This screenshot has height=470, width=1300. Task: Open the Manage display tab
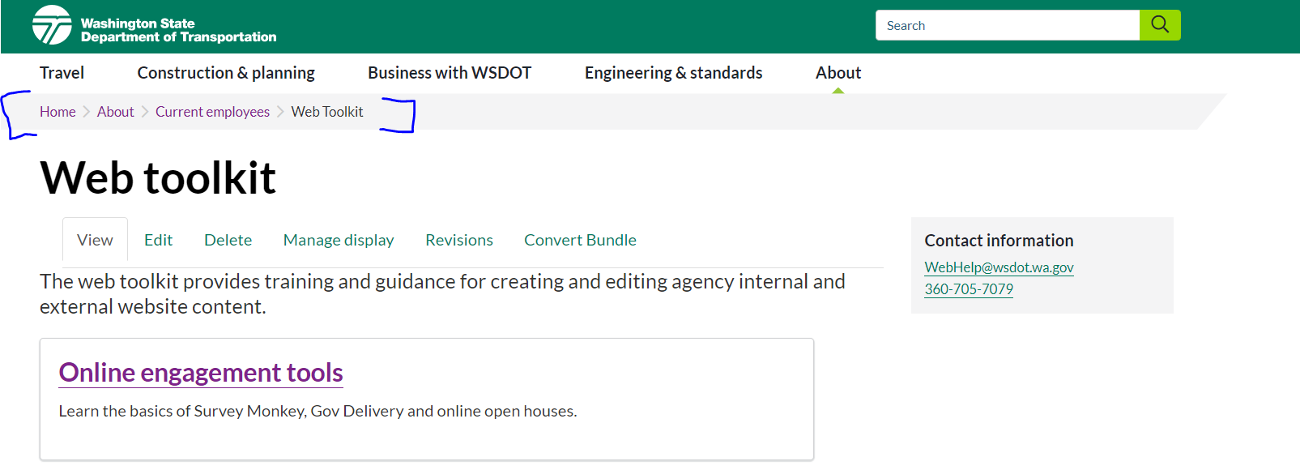pos(339,240)
